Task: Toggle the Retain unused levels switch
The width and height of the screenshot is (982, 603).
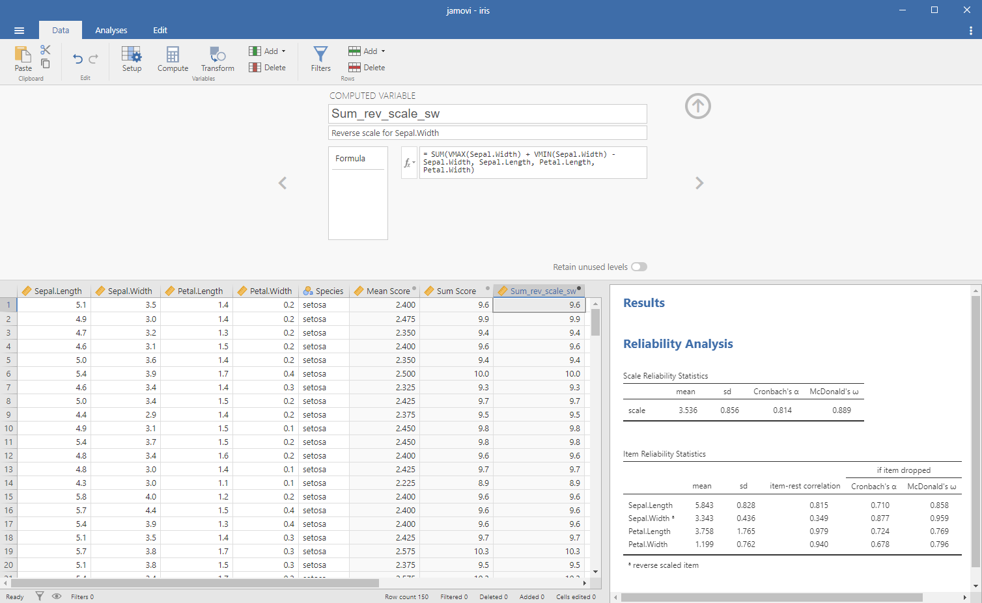Action: tap(639, 267)
